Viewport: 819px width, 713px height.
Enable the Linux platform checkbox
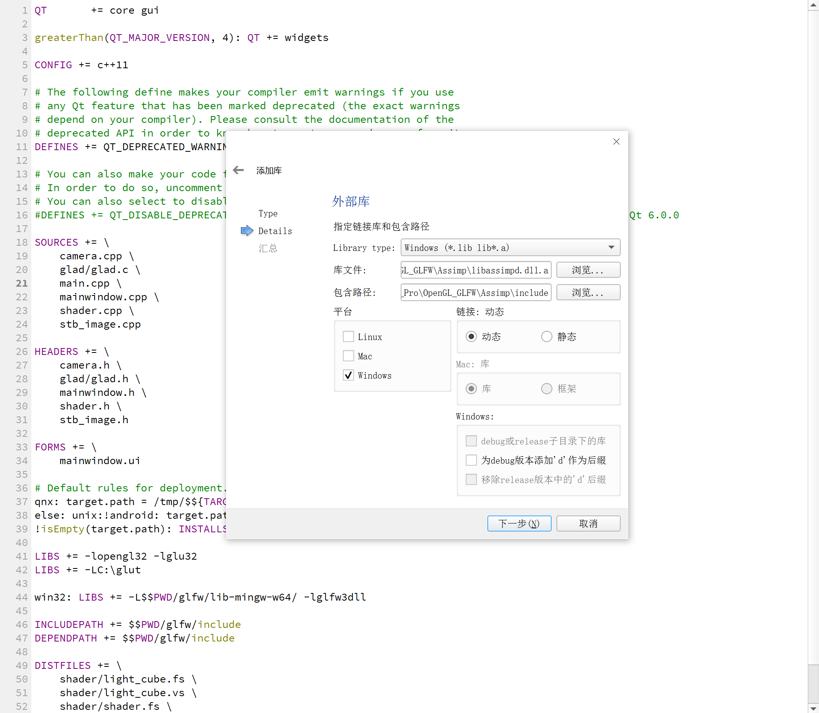click(348, 336)
